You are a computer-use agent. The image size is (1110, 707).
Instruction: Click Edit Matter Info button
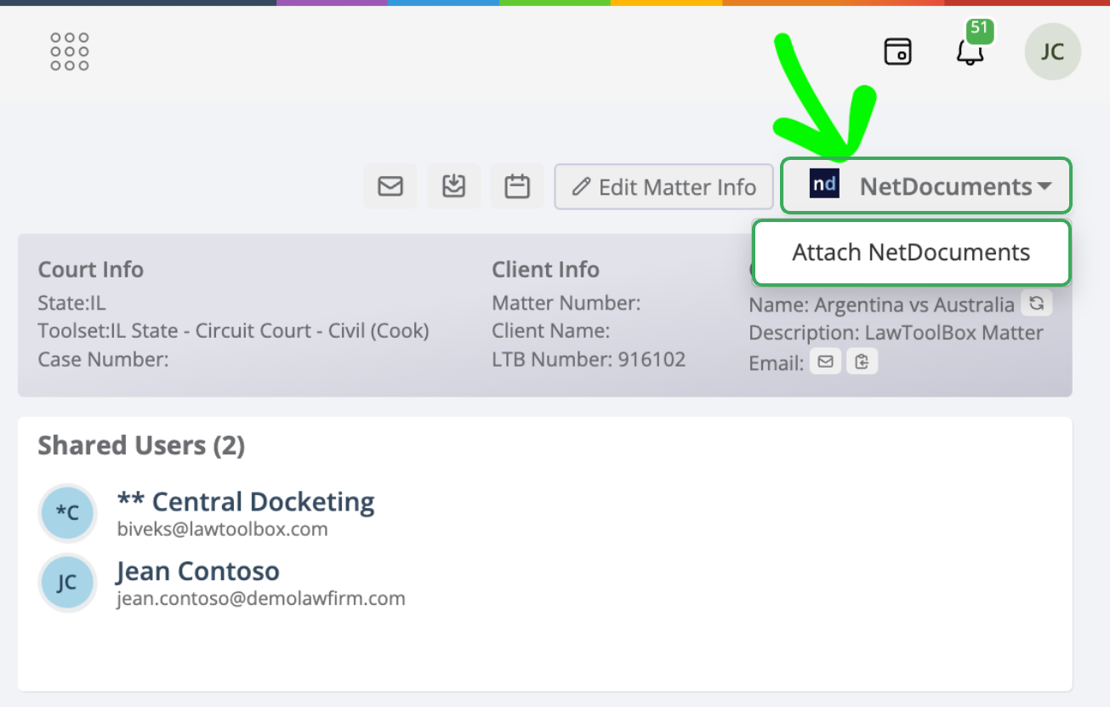point(663,186)
